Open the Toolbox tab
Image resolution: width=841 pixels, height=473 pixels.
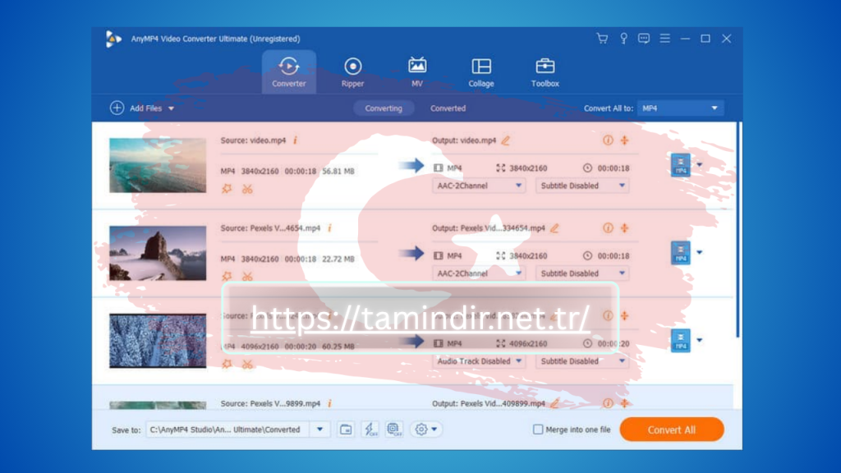coord(545,72)
